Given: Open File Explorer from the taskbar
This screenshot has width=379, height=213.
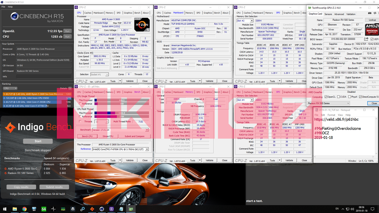Looking at the screenshot, I should [x=15, y=209].
